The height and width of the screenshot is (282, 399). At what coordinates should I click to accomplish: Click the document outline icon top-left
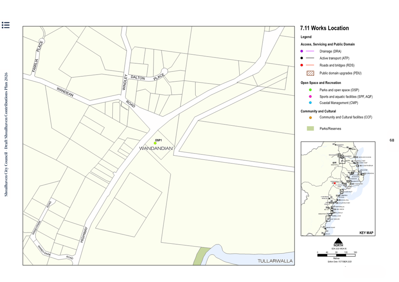(x=6, y=26)
